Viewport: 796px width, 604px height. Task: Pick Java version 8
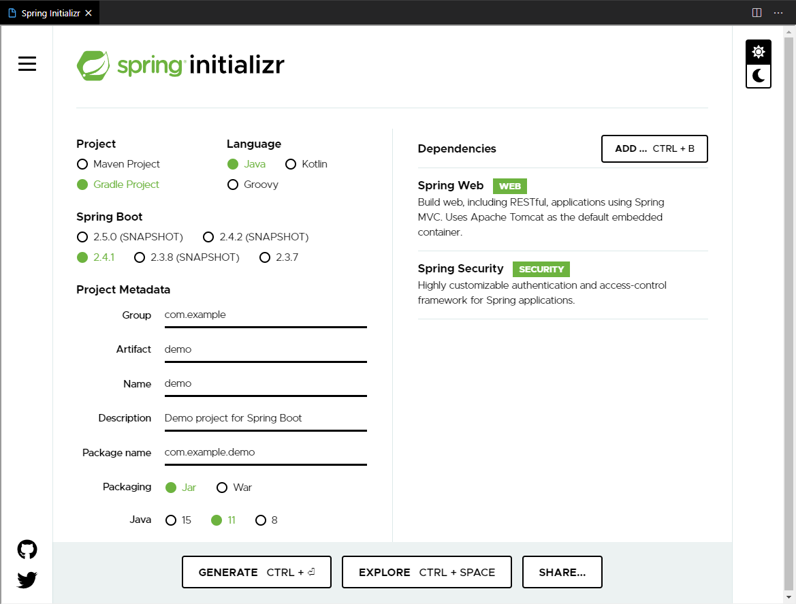(x=266, y=520)
